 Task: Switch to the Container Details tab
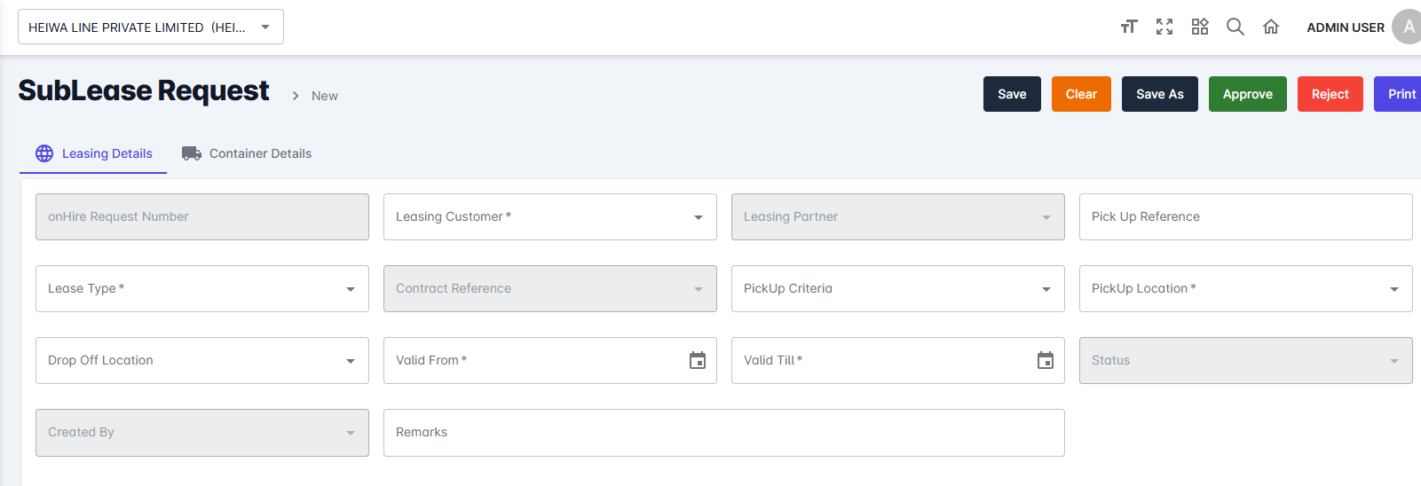pyautogui.click(x=247, y=153)
